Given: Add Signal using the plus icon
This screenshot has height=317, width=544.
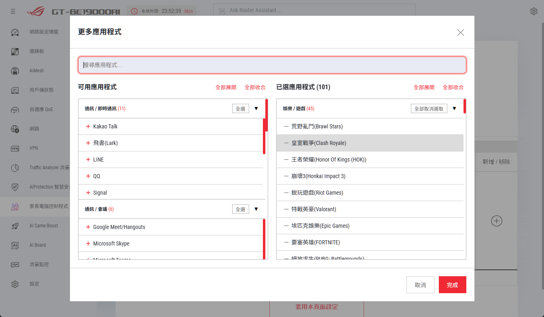Looking at the screenshot, I should coord(88,193).
